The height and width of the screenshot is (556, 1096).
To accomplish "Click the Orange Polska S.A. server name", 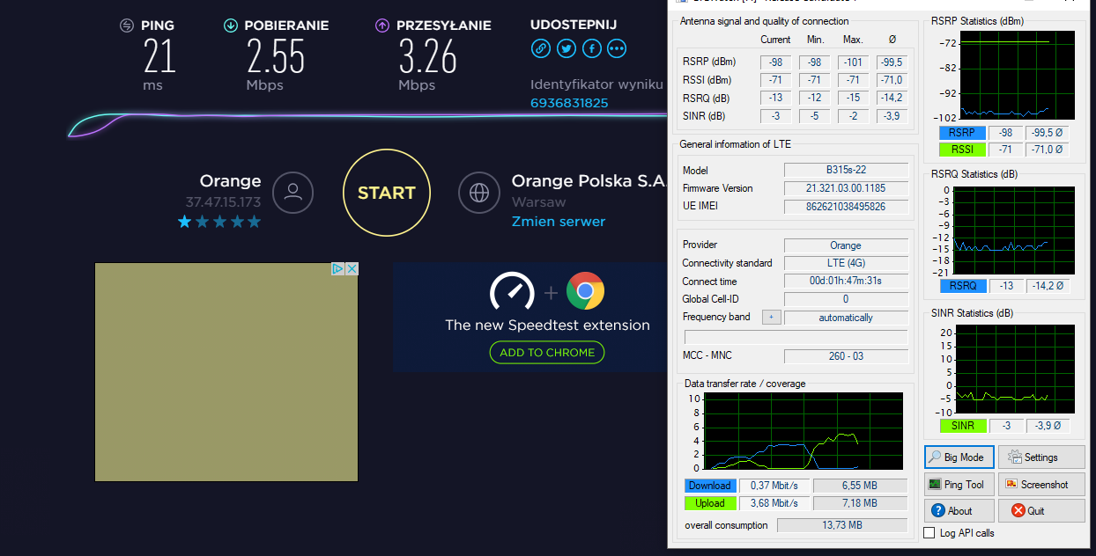I will tap(589, 180).
